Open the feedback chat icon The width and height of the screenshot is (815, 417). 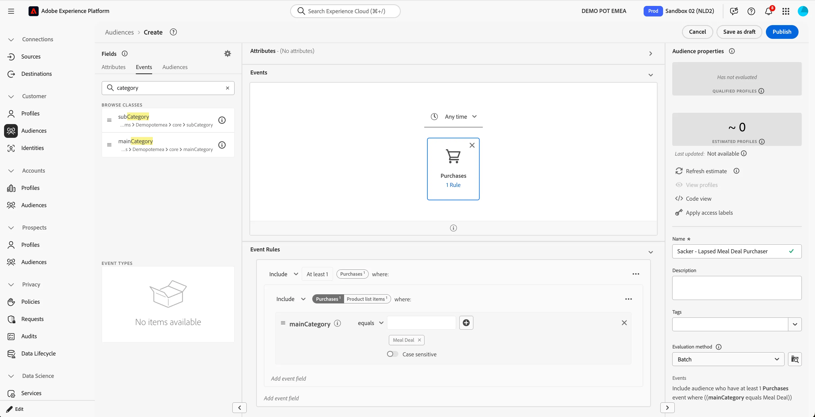(x=734, y=11)
